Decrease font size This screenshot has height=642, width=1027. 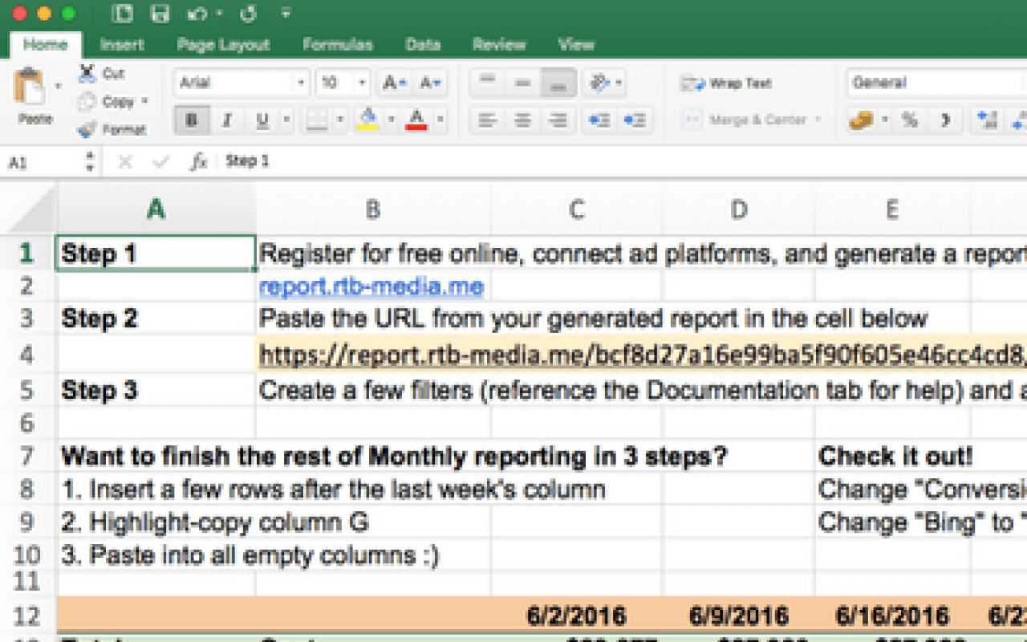pos(430,83)
